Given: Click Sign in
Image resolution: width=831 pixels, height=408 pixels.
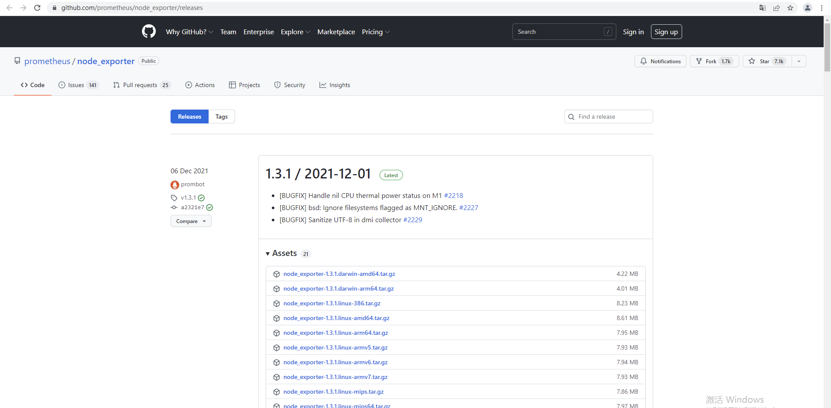Looking at the screenshot, I should coord(633,32).
